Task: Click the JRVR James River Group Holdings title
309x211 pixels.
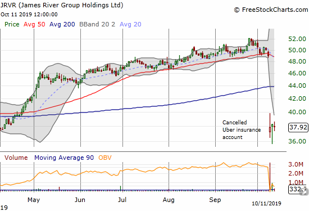Action: point(62,5)
